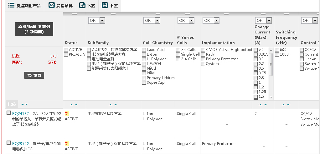Screen dimensions: 320x154
Task: Tick the Li-Polymer cell chemistry checkbox
Action: pyautogui.click(x=144, y=59)
